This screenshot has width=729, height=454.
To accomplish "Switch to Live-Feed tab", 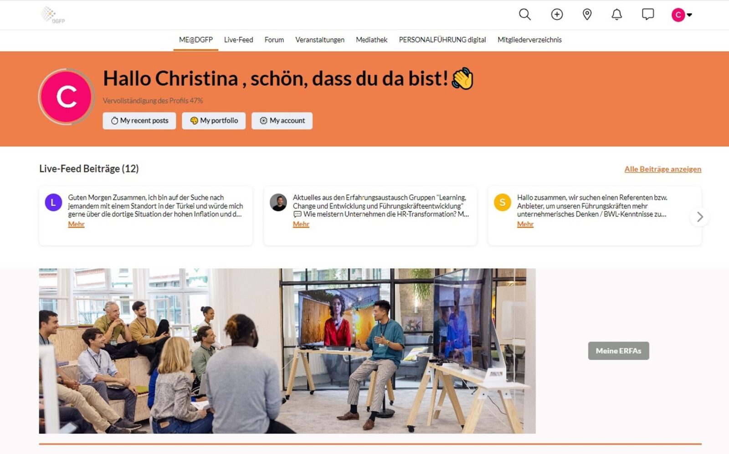I will [x=238, y=40].
